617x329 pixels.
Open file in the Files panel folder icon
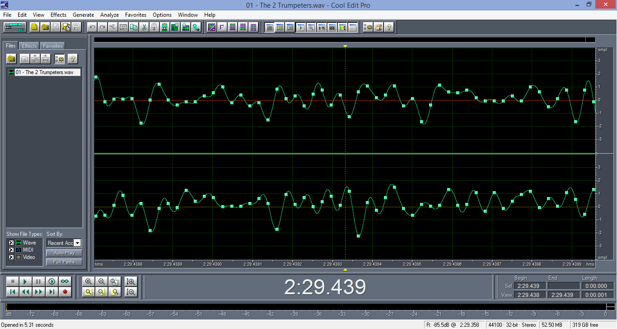tap(11, 59)
